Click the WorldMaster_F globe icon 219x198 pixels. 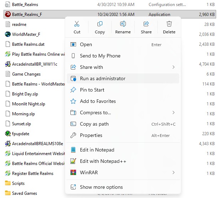8,34
